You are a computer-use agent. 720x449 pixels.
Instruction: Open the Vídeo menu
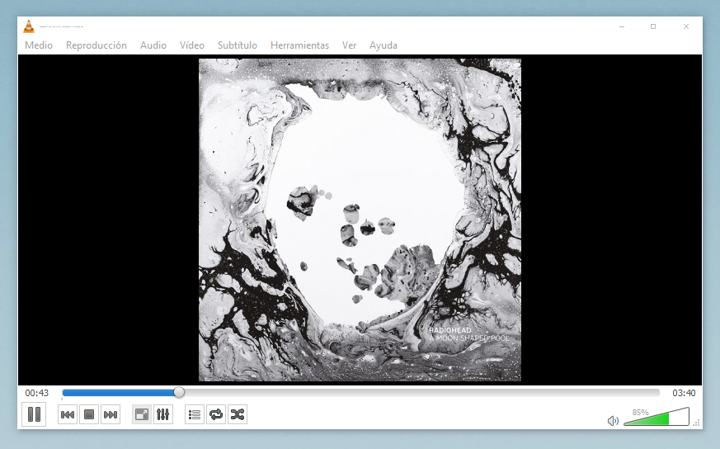click(192, 45)
